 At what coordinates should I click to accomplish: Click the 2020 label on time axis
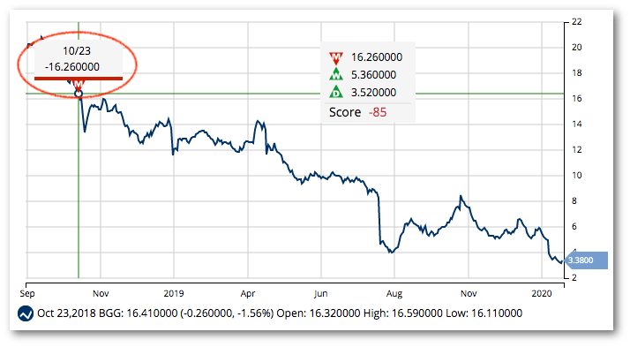pos(542,293)
